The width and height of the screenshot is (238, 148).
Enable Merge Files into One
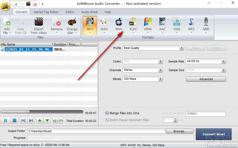(x=107, y=113)
